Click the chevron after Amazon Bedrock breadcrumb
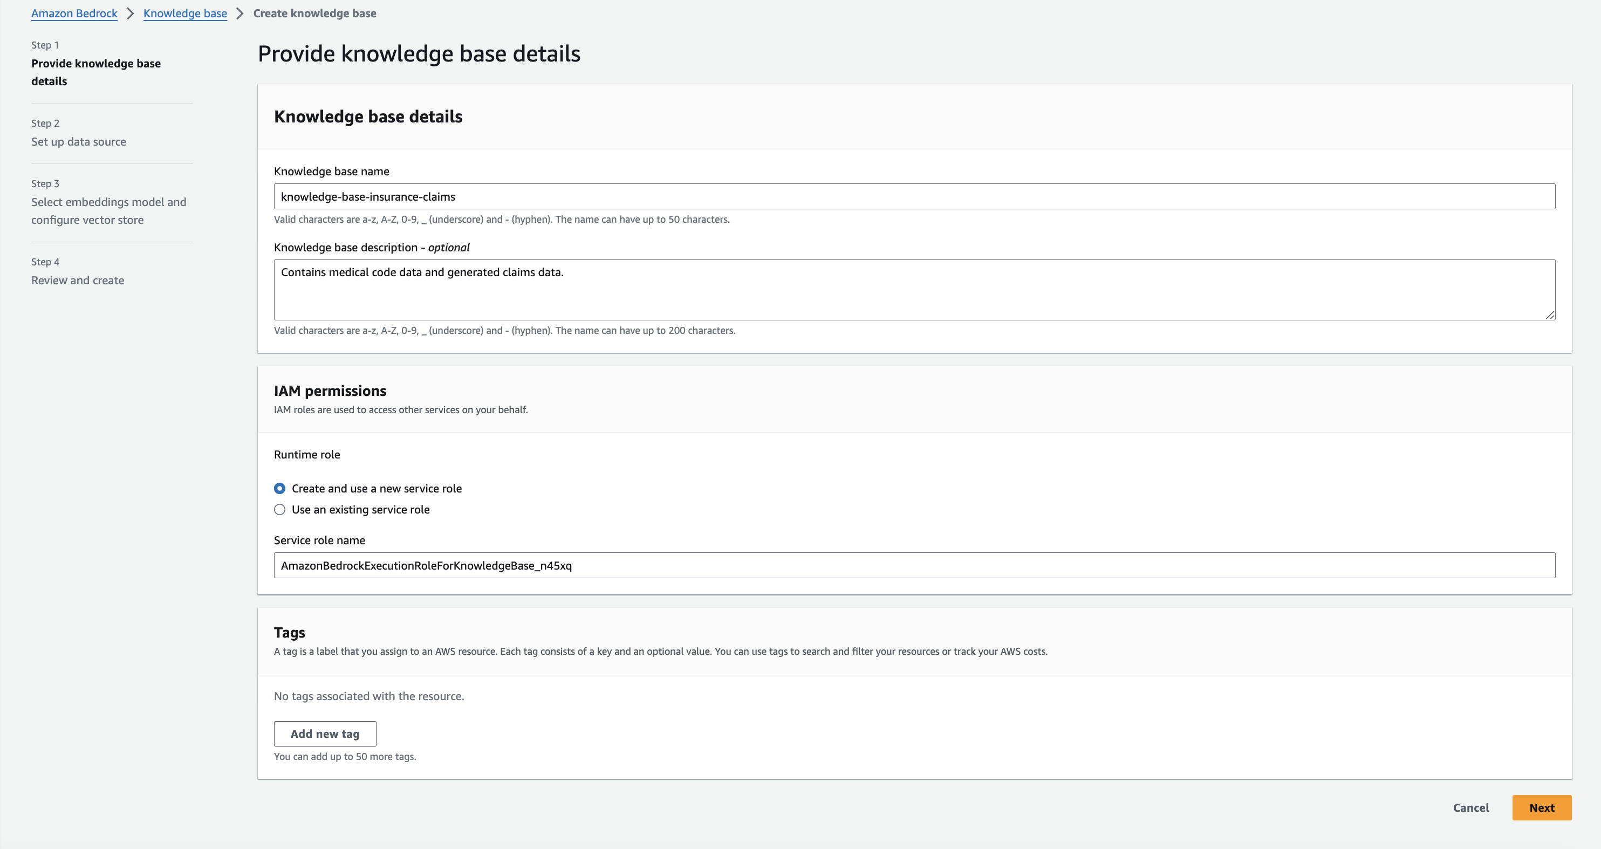The height and width of the screenshot is (849, 1601). (x=131, y=12)
